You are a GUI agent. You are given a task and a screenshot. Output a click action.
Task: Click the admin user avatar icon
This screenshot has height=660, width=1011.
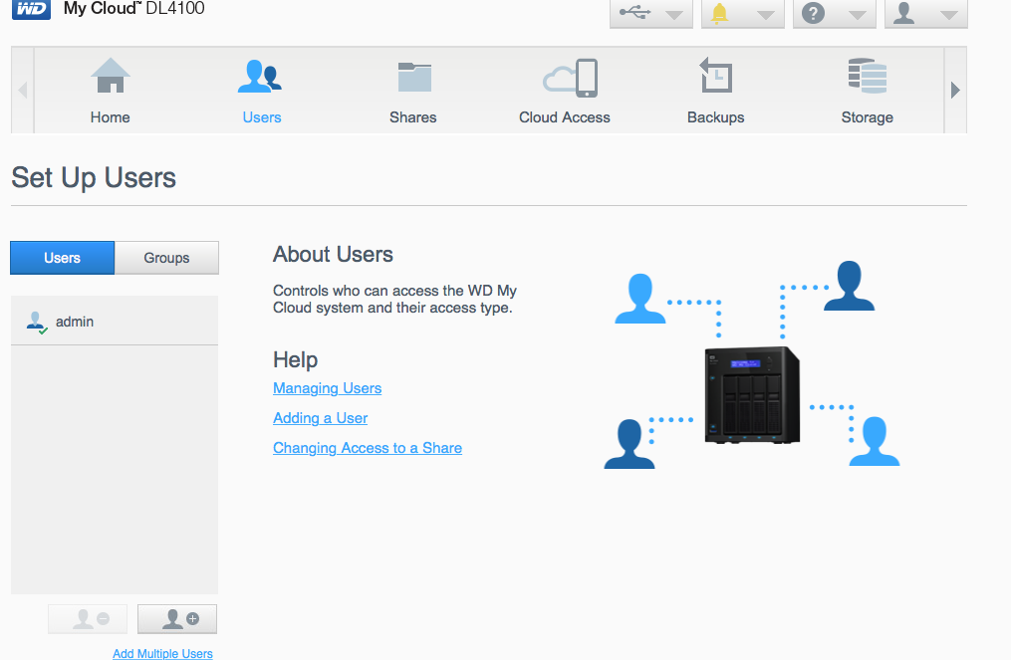point(37,323)
